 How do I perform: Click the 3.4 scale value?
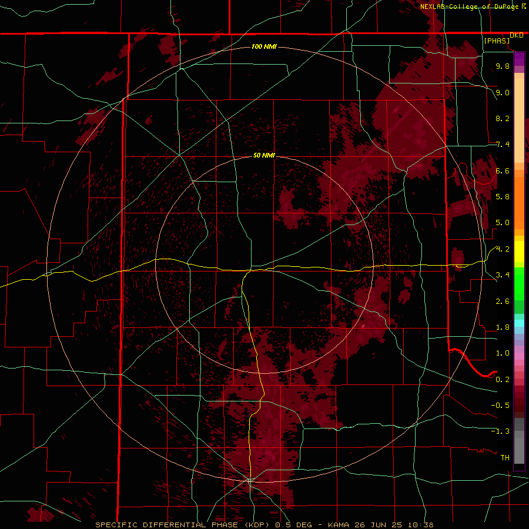point(503,275)
